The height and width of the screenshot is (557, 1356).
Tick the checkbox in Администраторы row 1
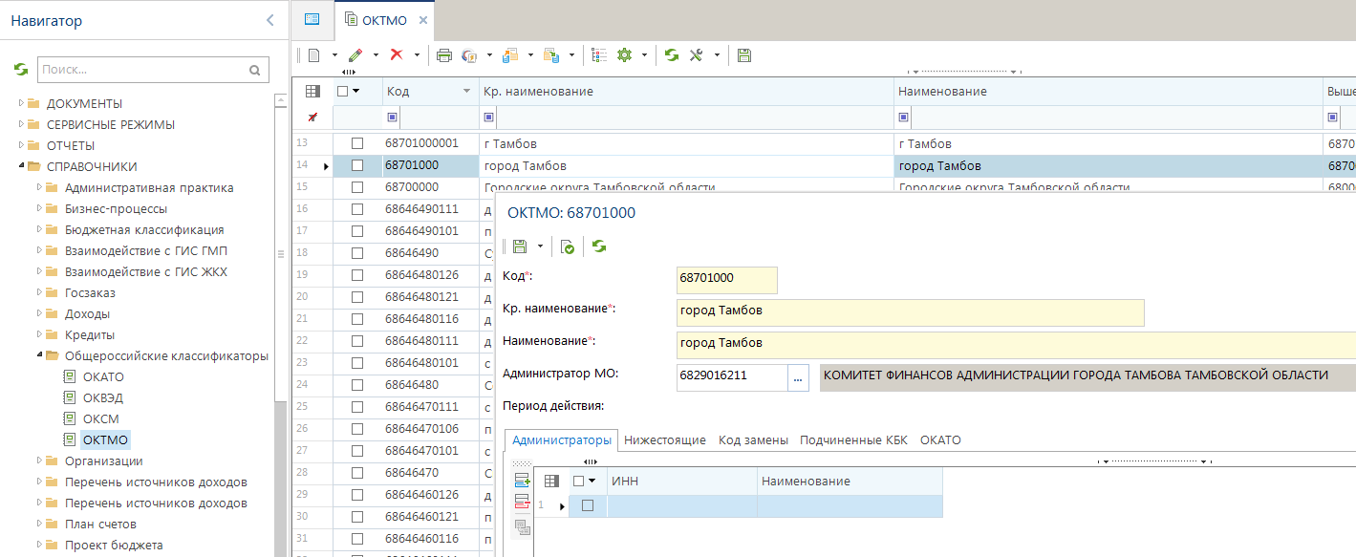point(588,505)
